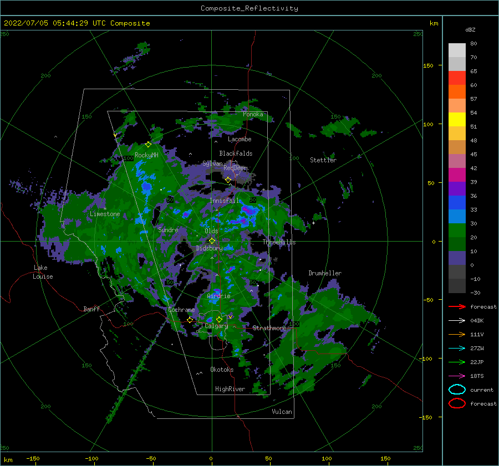Select the Airdrie city label

(218, 296)
